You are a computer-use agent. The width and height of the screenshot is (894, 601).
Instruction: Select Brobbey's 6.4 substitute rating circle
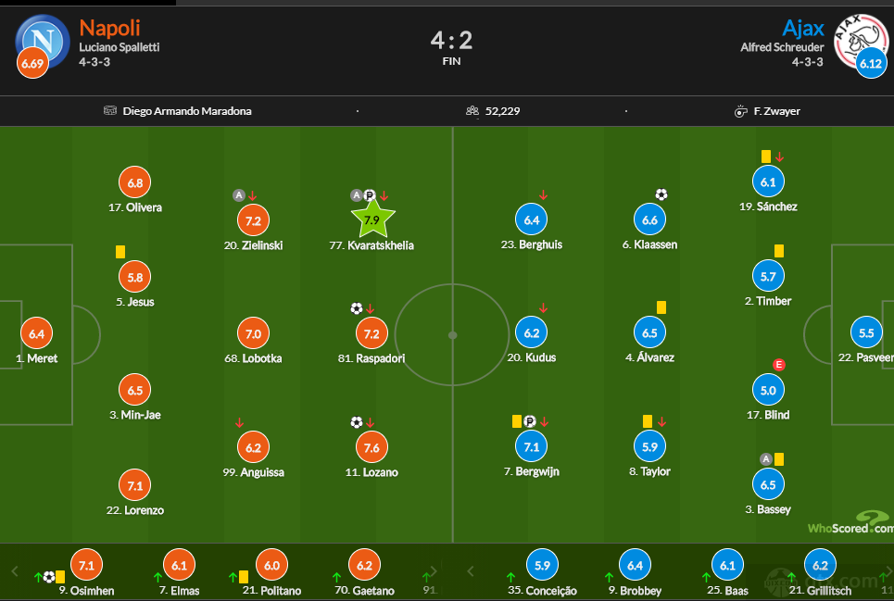point(635,565)
